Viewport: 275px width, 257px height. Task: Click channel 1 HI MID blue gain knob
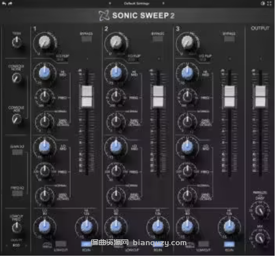tap(45, 74)
